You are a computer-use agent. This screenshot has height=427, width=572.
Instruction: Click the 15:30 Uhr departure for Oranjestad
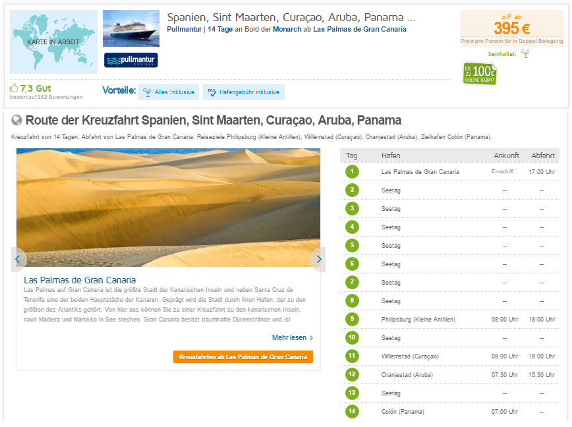click(x=542, y=375)
